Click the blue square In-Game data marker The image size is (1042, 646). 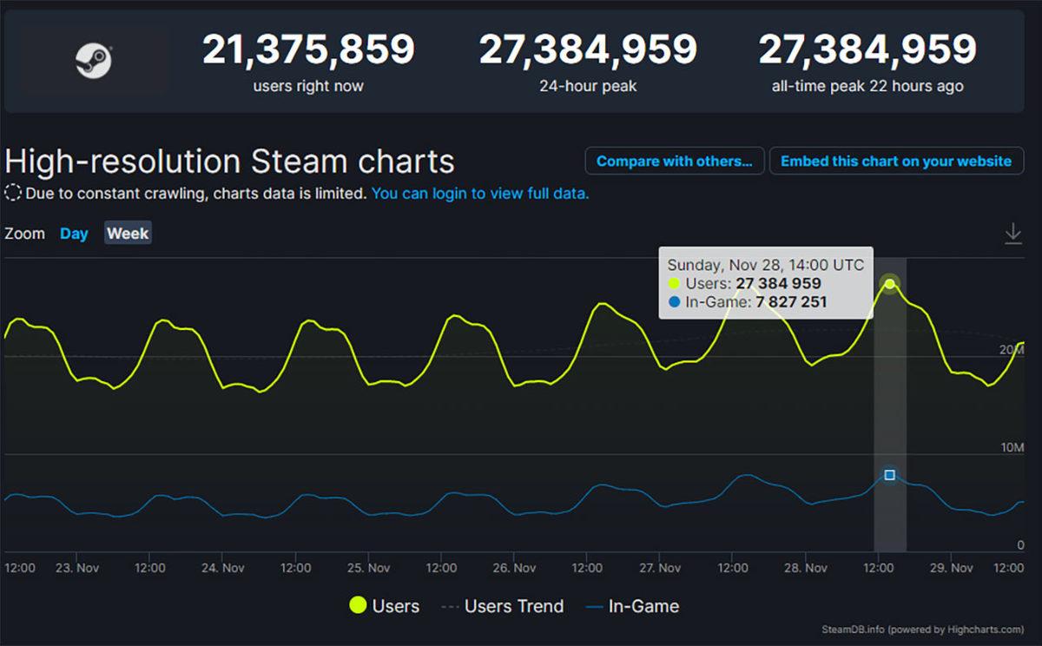[889, 474]
